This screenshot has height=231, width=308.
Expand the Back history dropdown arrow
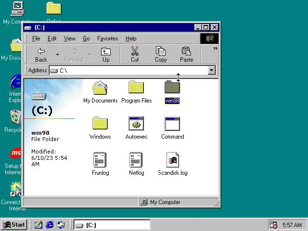(57, 54)
